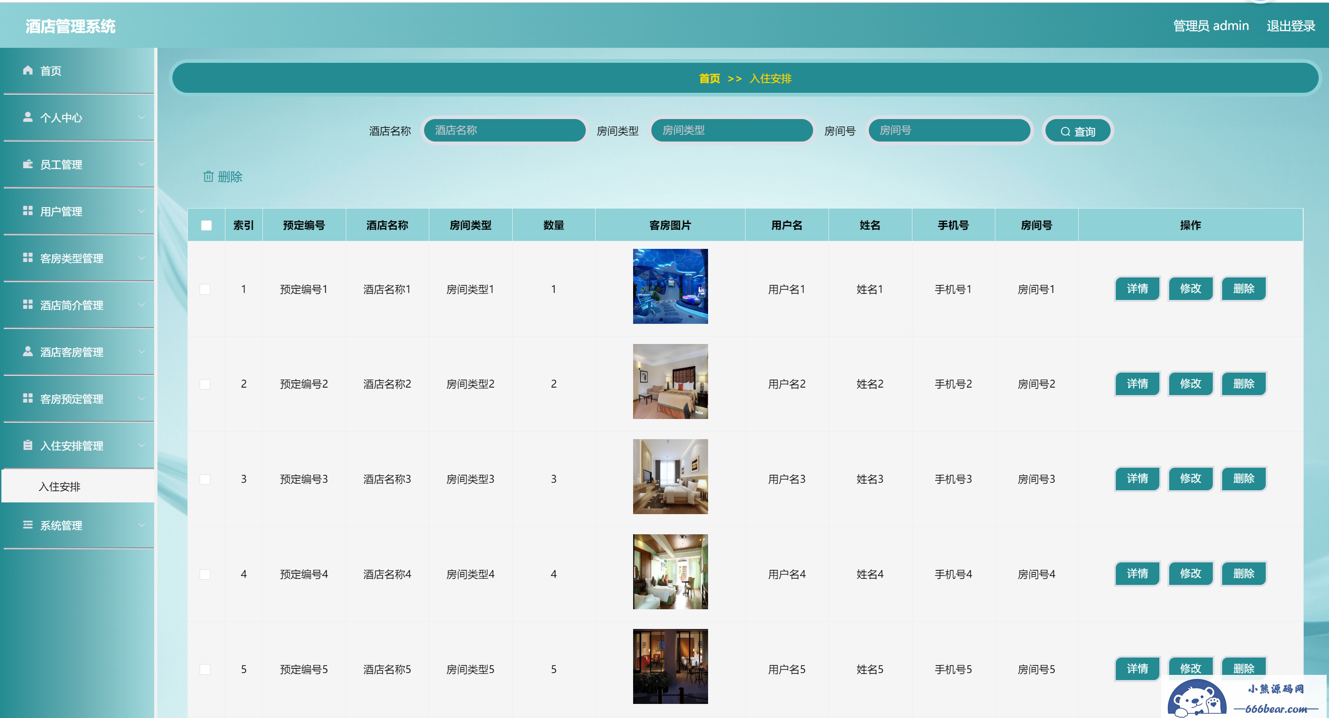Open the 系统管理 menu label
The image size is (1329, 718).
coord(61,525)
